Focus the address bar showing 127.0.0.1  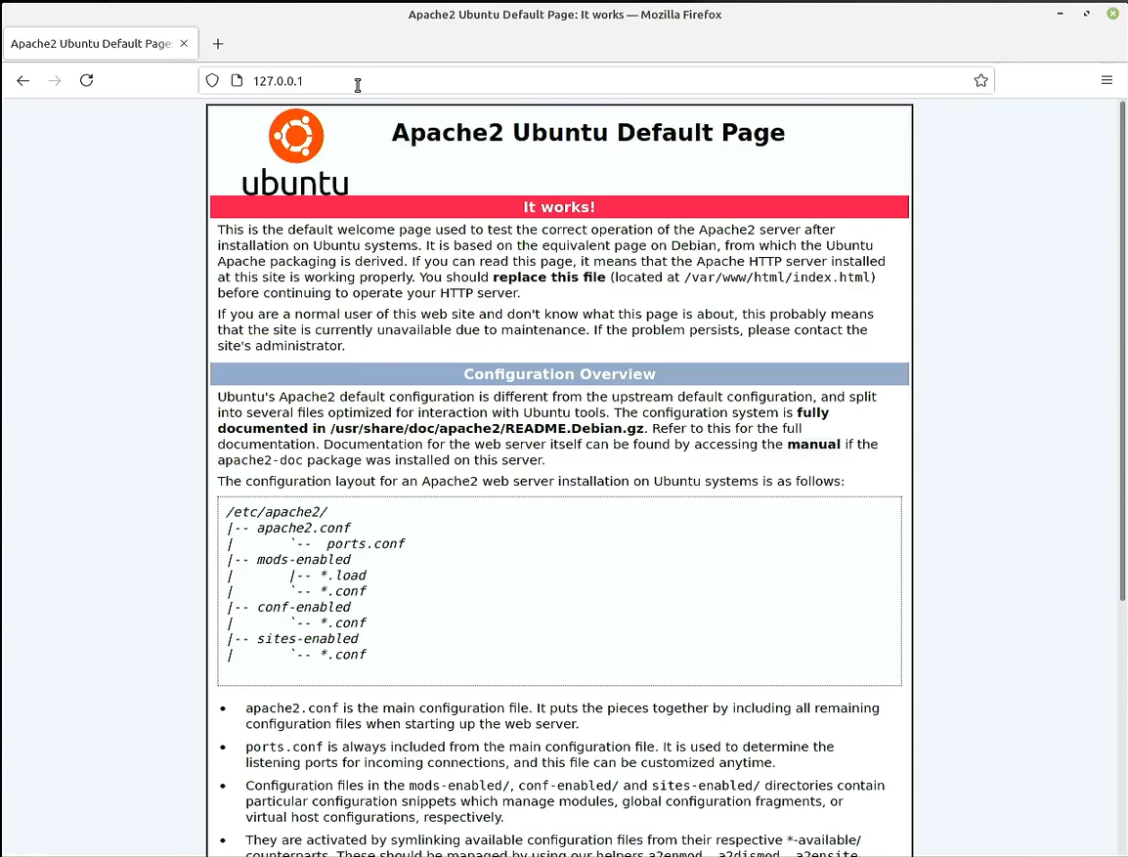[x=586, y=81]
